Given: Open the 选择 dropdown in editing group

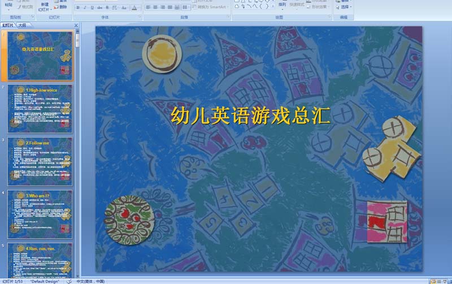Looking at the screenshot, I should pos(345,7).
